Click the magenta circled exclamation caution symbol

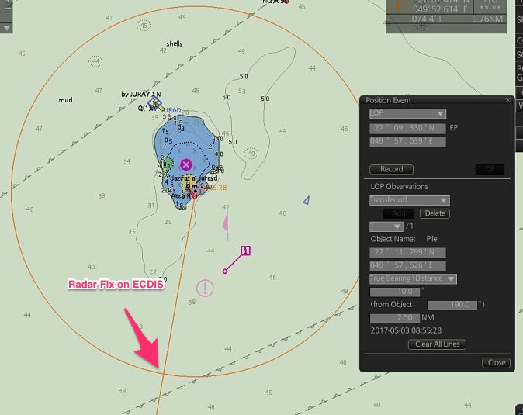(204, 289)
